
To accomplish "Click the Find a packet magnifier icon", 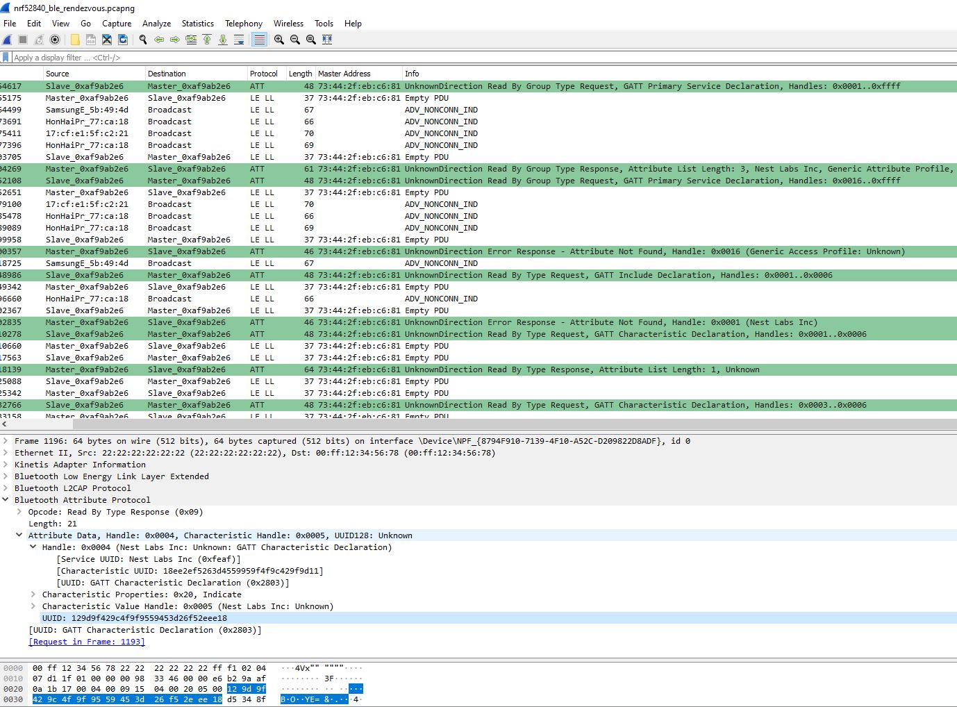I will coord(142,40).
